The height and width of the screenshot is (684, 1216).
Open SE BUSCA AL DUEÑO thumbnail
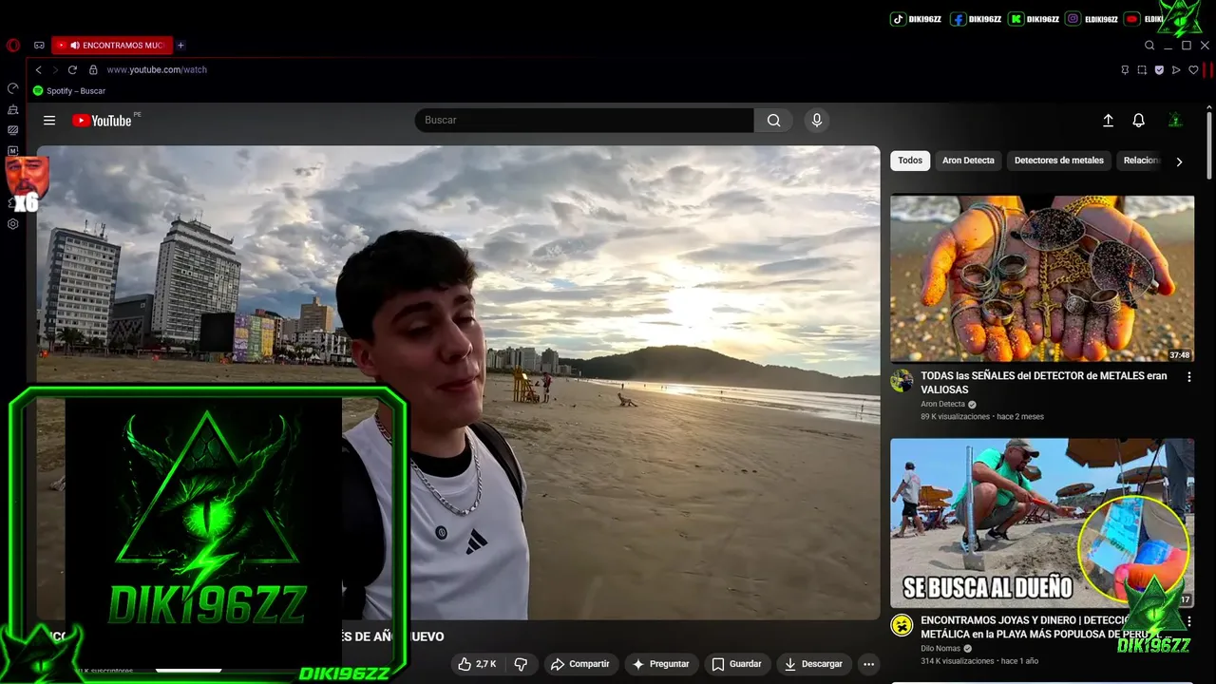tap(1042, 522)
